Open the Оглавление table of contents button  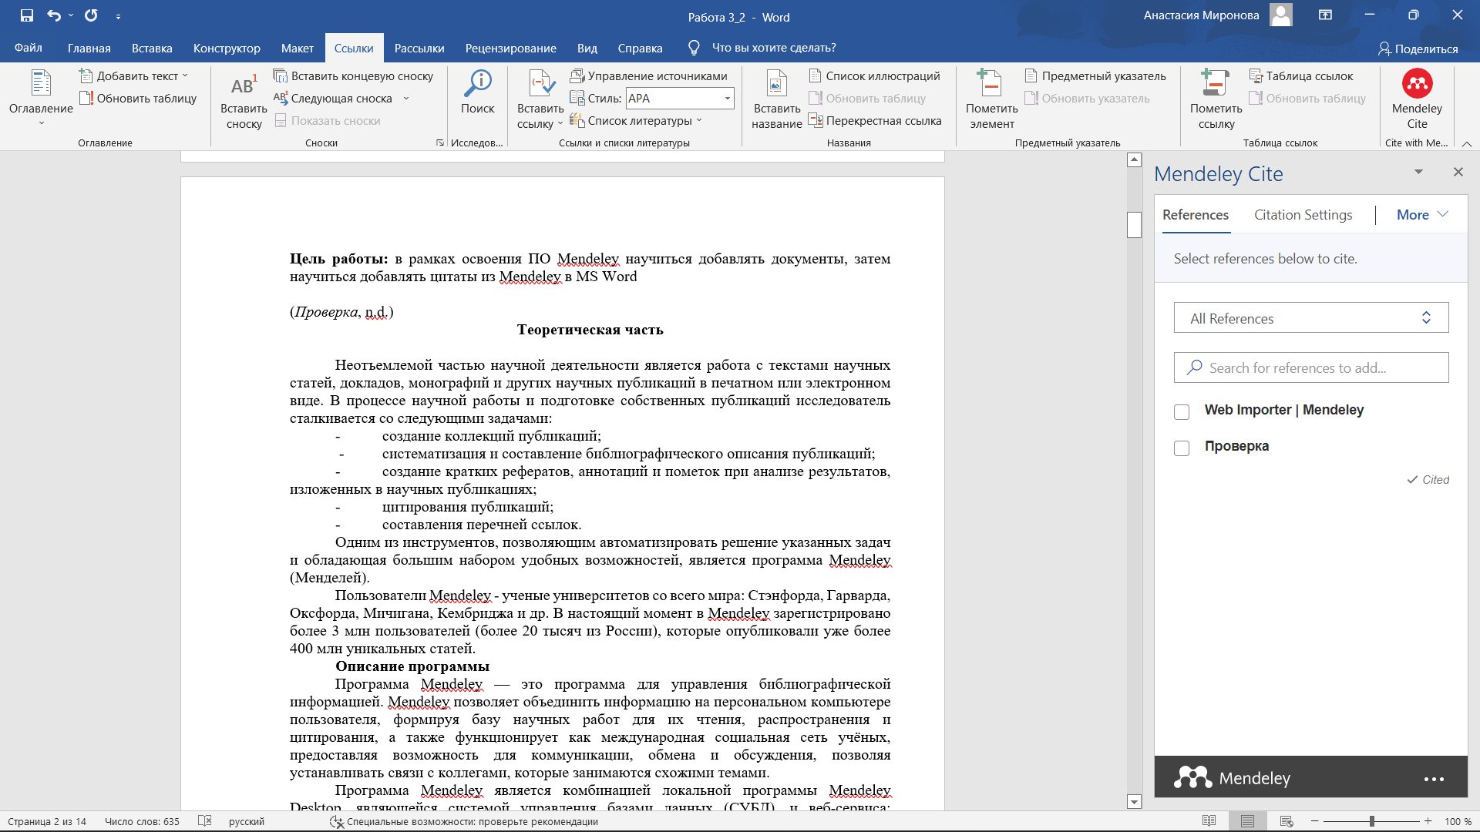click(x=41, y=98)
